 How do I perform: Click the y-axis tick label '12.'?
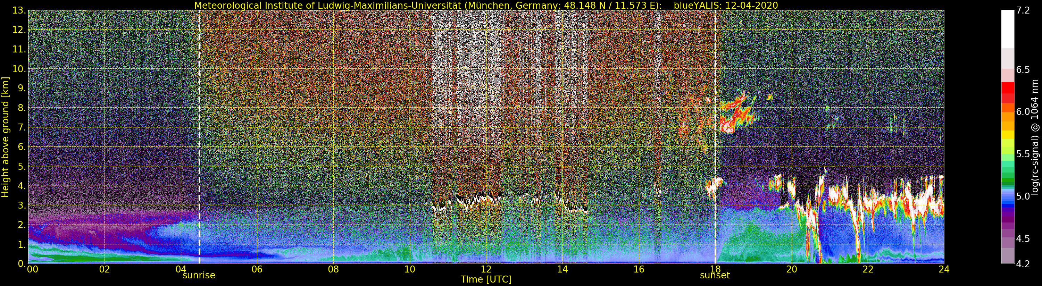point(19,30)
